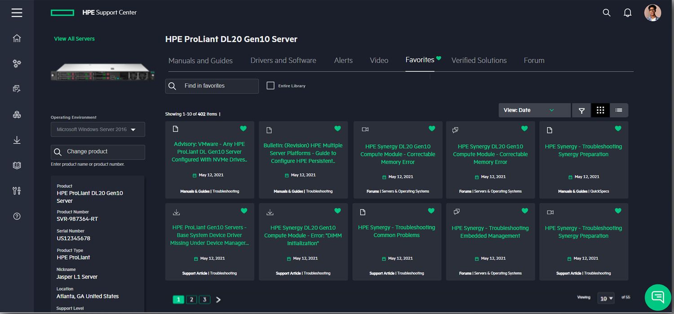Screen dimensions: 674x314
Task: Switch to Manuals and Guides tab
Action: click(x=200, y=61)
